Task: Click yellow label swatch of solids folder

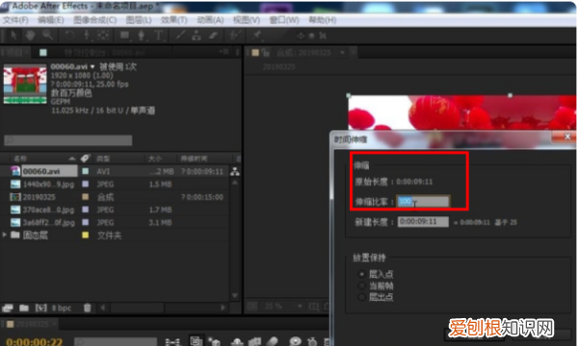Action: point(85,235)
